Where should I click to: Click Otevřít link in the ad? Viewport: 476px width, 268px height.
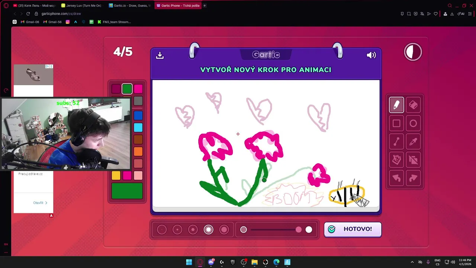[x=40, y=203]
